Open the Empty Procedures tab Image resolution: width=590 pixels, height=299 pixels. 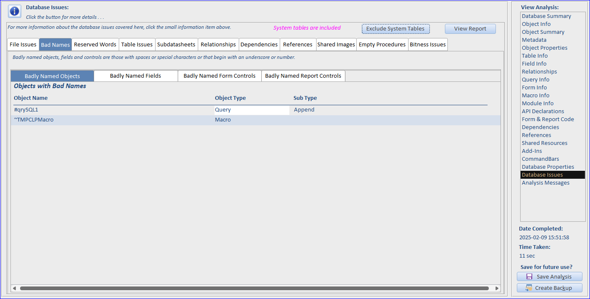382,45
